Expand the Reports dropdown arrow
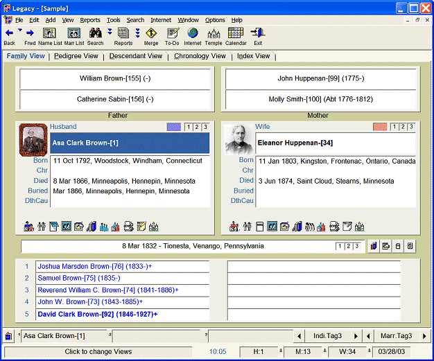Viewport: 434px width, 361px height. click(x=137, y=32)
